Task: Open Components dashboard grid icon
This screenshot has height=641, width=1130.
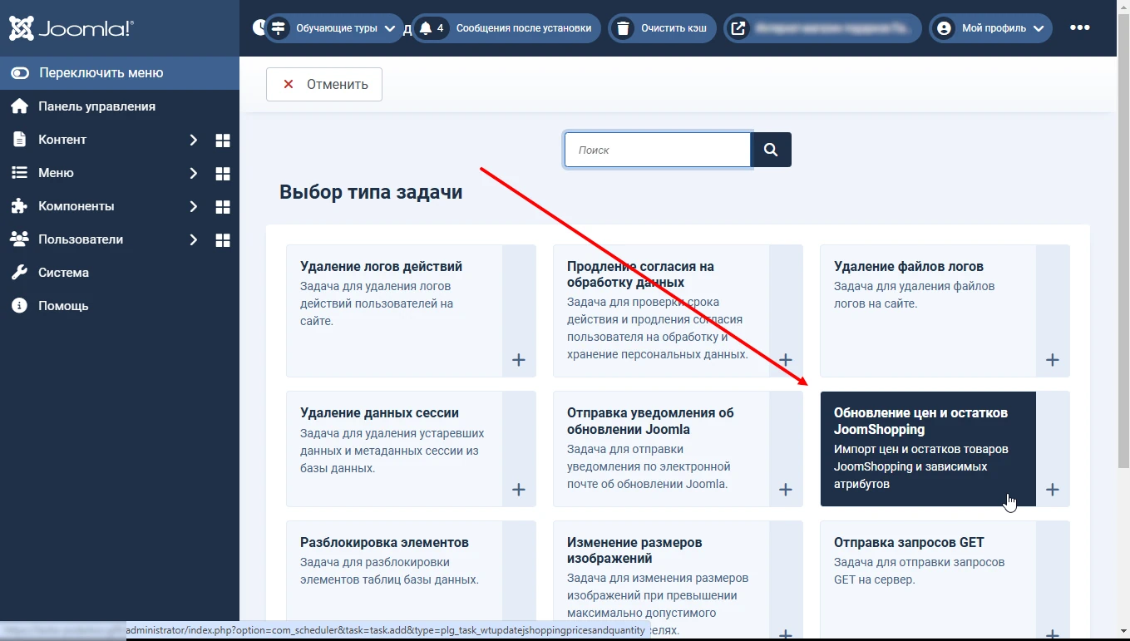Action: [x=222, y=207]
